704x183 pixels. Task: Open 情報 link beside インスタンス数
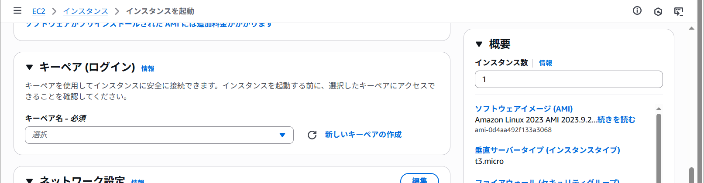tap(545, 63)
